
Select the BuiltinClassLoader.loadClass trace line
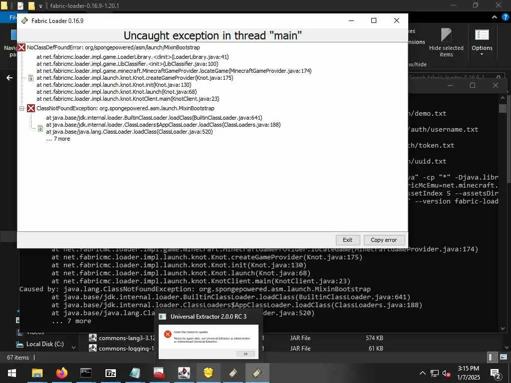point(154,118)
